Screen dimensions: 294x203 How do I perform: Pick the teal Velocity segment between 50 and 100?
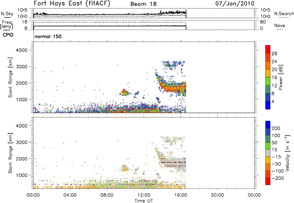(268, 139)
